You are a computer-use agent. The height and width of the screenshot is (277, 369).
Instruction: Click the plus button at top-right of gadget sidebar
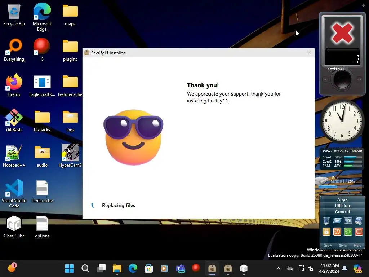coord(363,6)
